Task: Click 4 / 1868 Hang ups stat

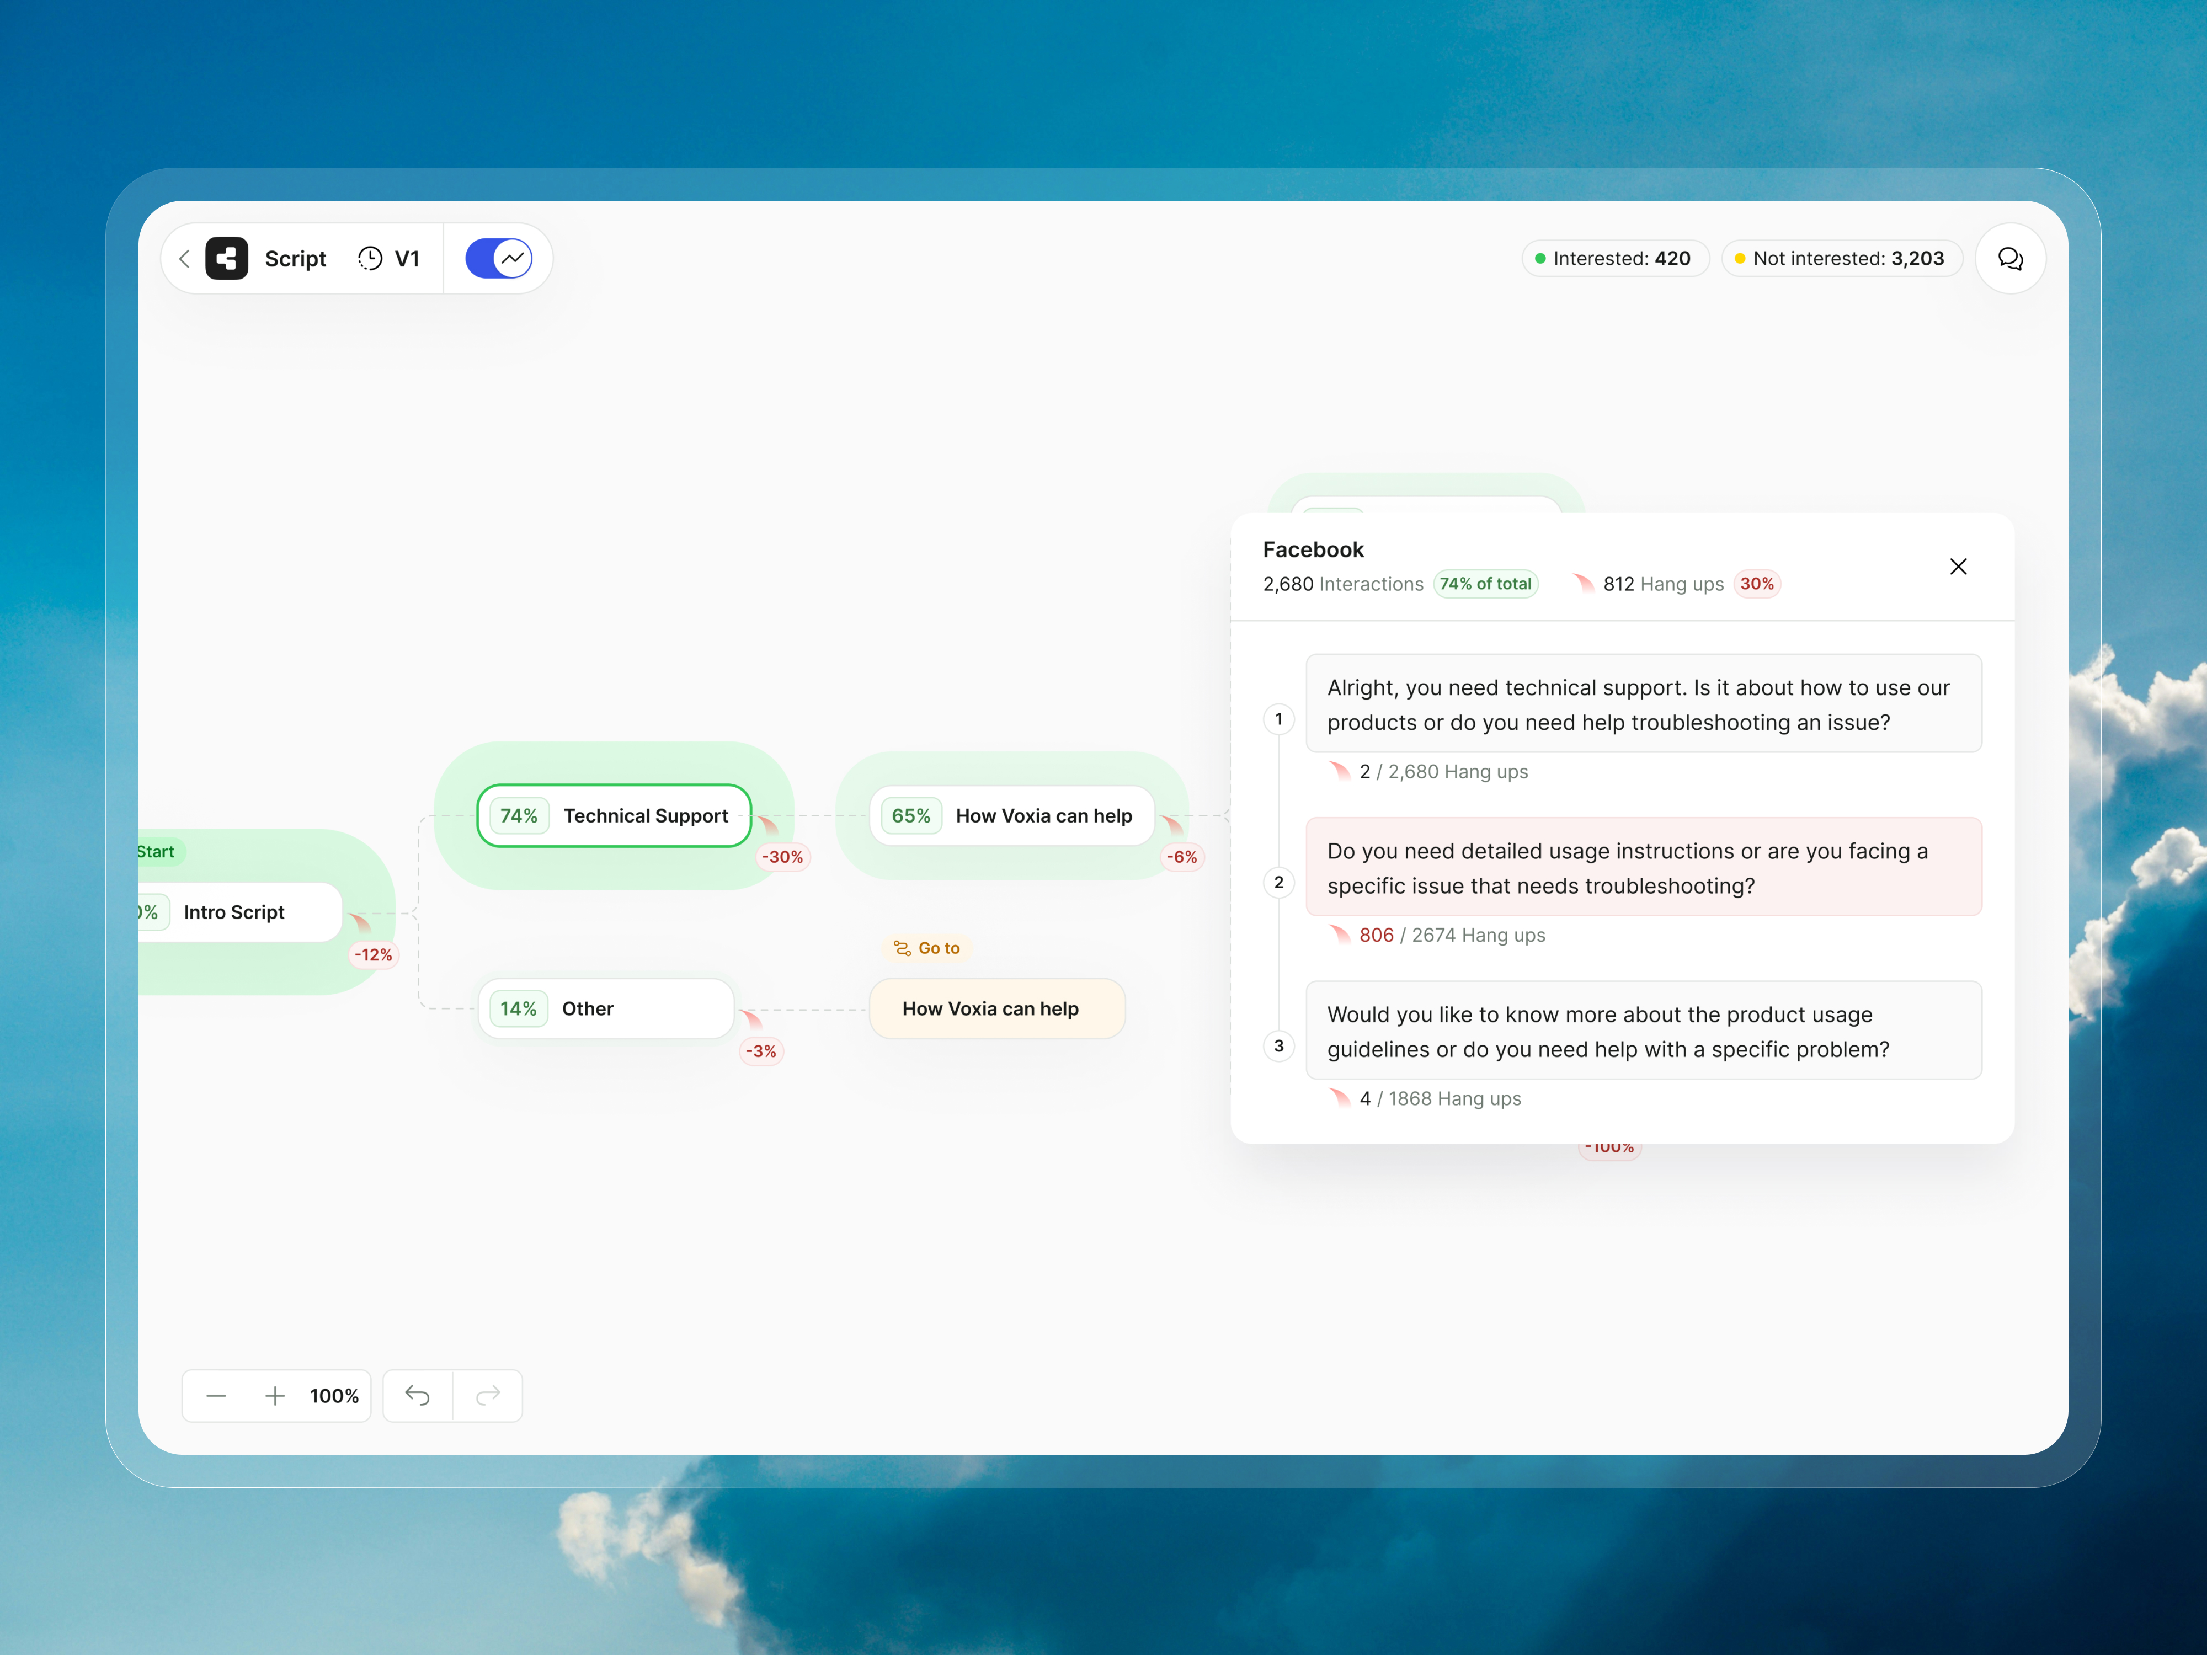Action: 1440,1098
